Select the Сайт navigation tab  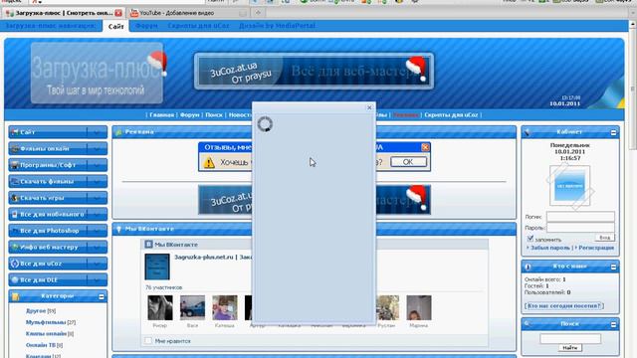point(115,26)
